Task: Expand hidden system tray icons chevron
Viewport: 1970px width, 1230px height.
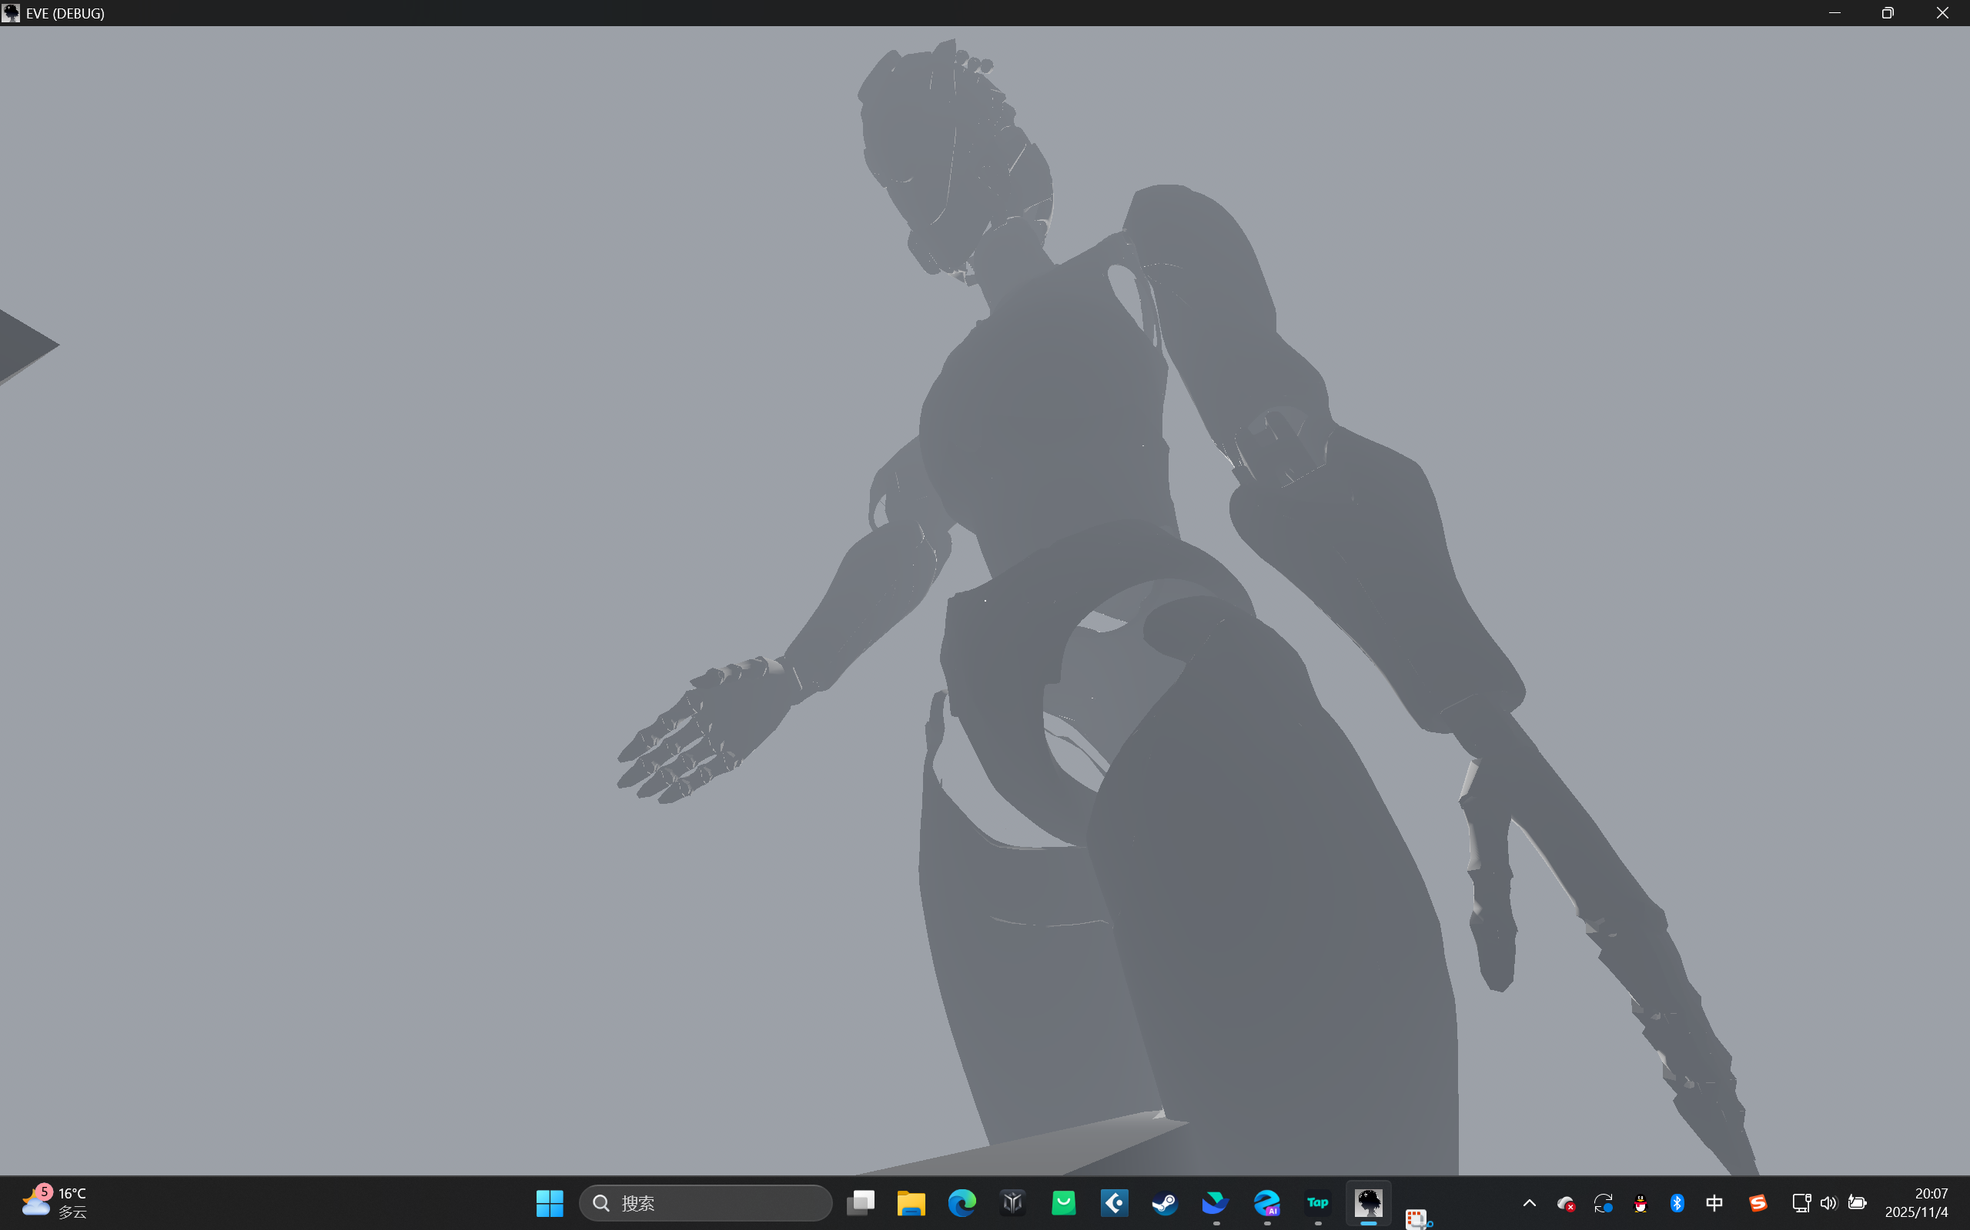Action: coord(1529,1202)
